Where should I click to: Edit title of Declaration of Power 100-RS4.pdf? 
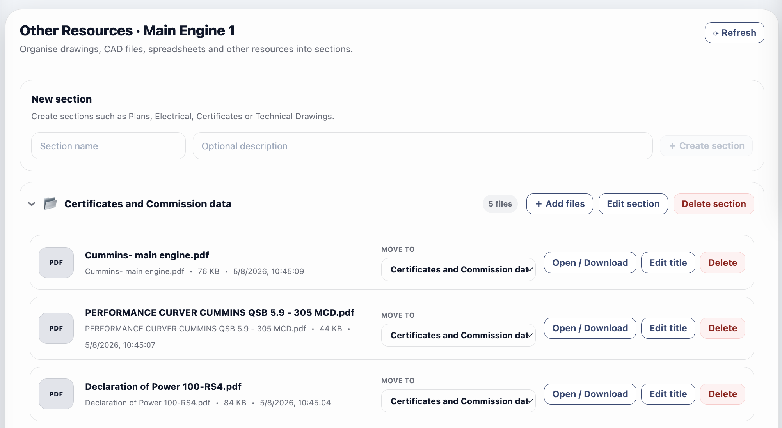[668, 394]
